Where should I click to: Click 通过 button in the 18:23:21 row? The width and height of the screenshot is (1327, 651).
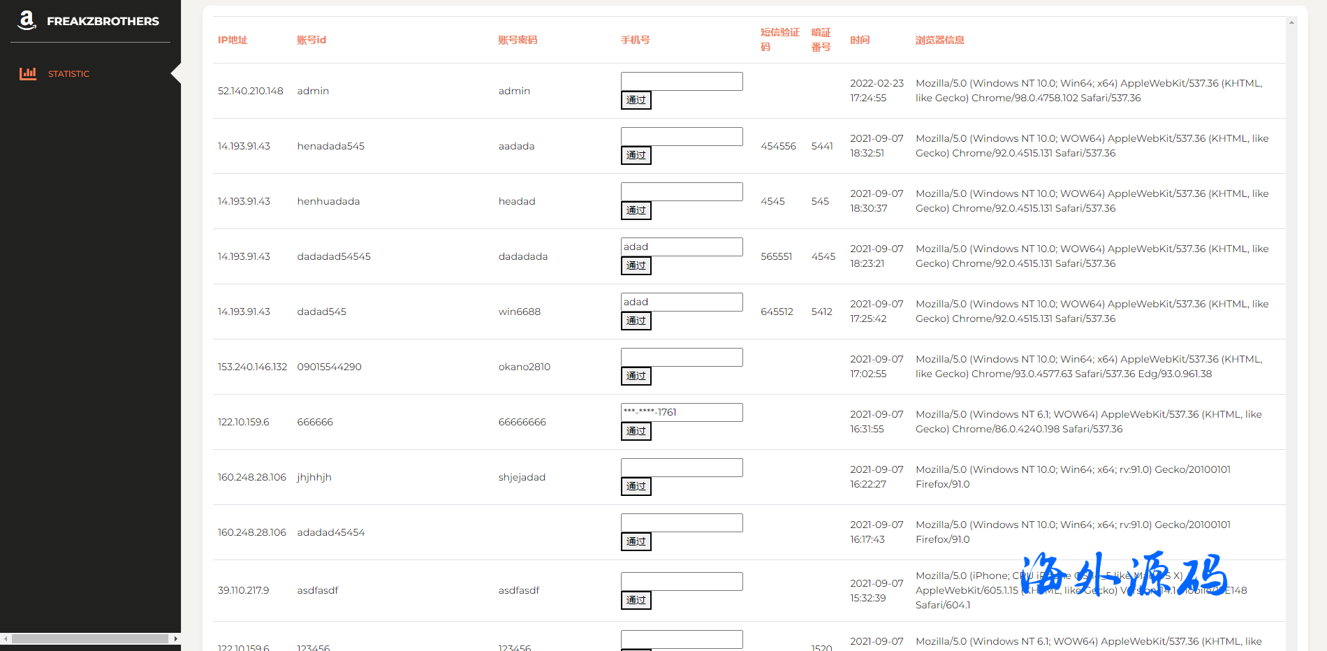(636, 265)
